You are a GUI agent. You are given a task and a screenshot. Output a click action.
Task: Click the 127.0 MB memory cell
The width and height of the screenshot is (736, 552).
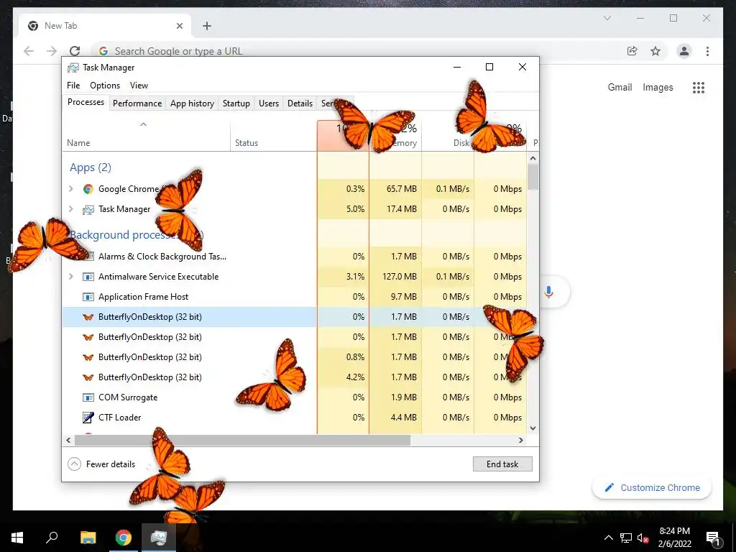click(396, 277)
